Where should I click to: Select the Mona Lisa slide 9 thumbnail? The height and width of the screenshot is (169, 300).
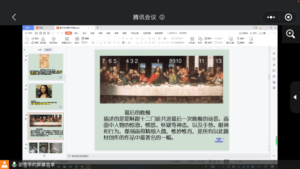pos(46,96)
